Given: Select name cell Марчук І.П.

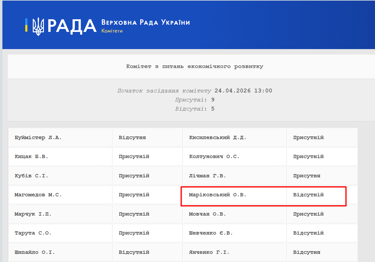Looking at the screenshot, I should click(60, 214).
